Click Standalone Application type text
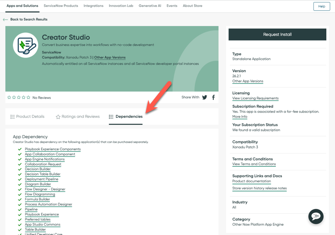The width and height of the screenshot is (335, 235). coord(252,59)
